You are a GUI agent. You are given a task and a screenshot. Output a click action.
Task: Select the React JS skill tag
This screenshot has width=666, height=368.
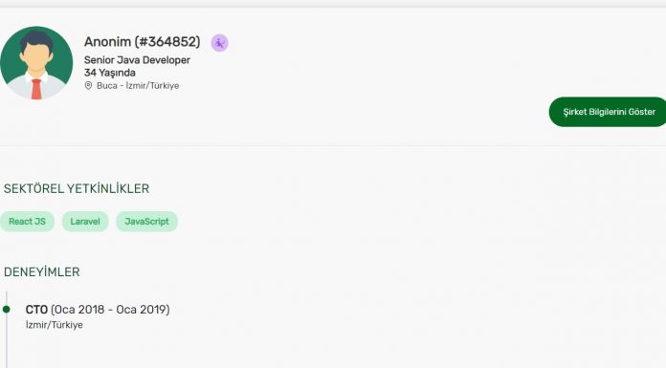click(27, 222)
